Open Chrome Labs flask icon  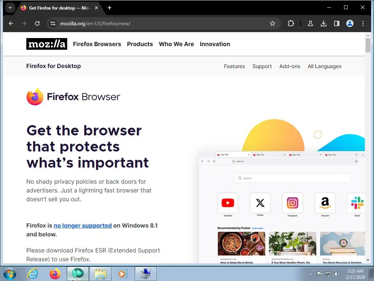pos(310,23)
